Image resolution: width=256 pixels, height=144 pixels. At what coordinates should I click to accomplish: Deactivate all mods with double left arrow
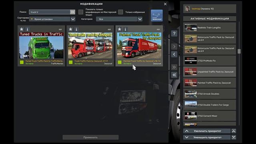[x=174, y=75]
